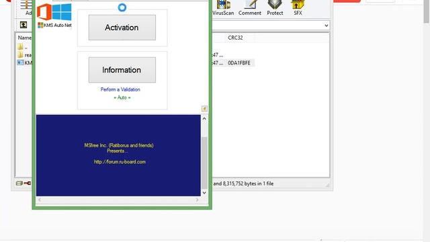Click the blue Windows logo icon
The height and width of the screenshot is (242, 430).
(62, 12)
